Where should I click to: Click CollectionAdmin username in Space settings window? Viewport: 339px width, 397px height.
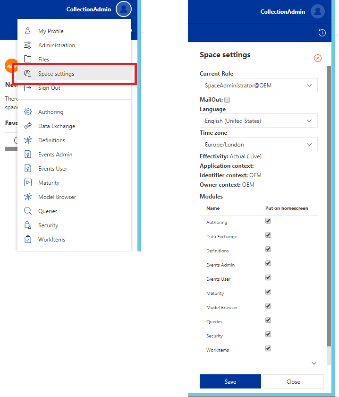coord(283,12)
